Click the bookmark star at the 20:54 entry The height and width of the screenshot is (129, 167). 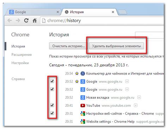click(77, 73)
